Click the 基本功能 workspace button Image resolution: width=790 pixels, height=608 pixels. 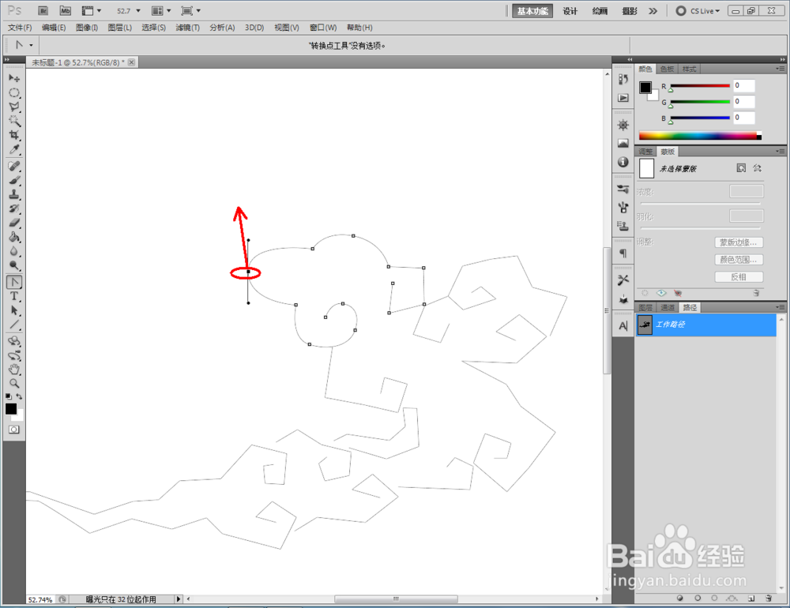[532, 11]
